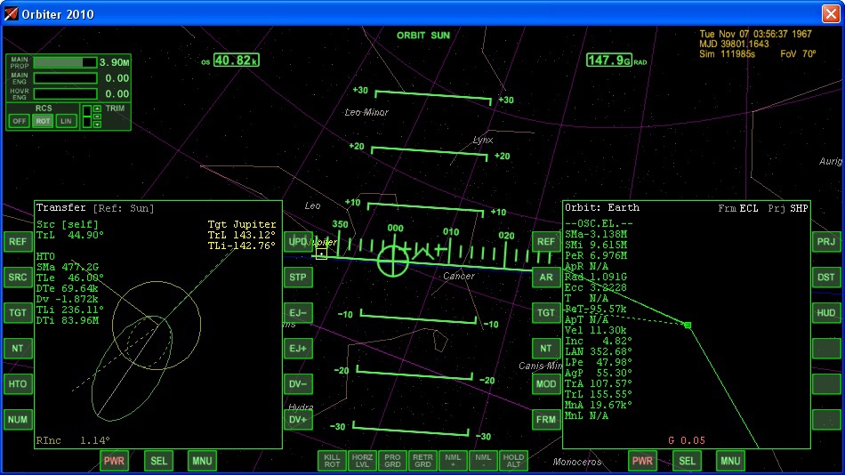The height and width of the screenshot is (475, 845).
Task: Open right MFD mode selection SEL
Action: click(687, 461)
